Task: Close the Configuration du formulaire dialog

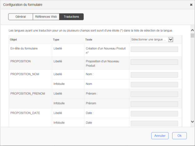Action: click(191, 5)
